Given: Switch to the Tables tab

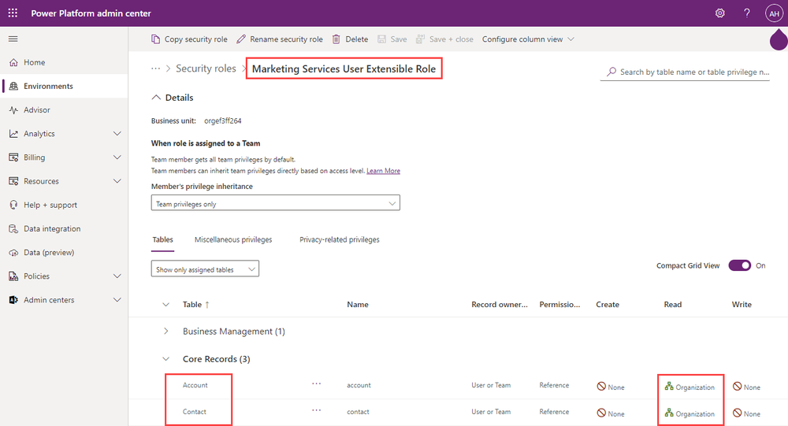Looking at the screenshot, I should [x=163, y=239].
